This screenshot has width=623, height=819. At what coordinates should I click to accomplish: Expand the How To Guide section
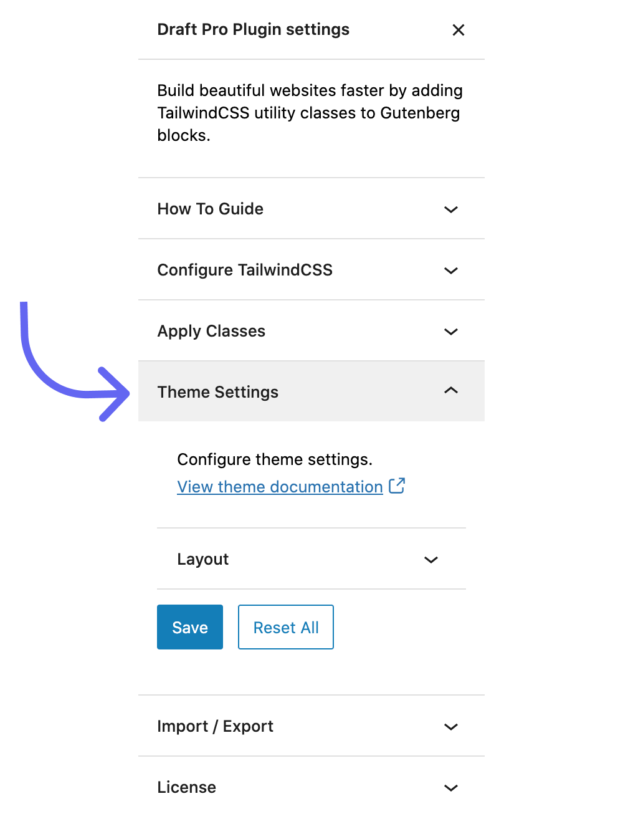211,209
